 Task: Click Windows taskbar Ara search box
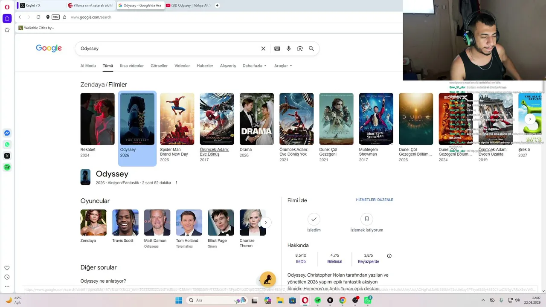(218, 300)
